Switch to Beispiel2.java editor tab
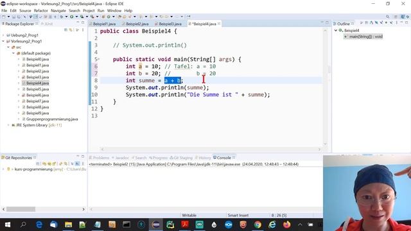This screenshot has height=231, width=411. point(137,24)
